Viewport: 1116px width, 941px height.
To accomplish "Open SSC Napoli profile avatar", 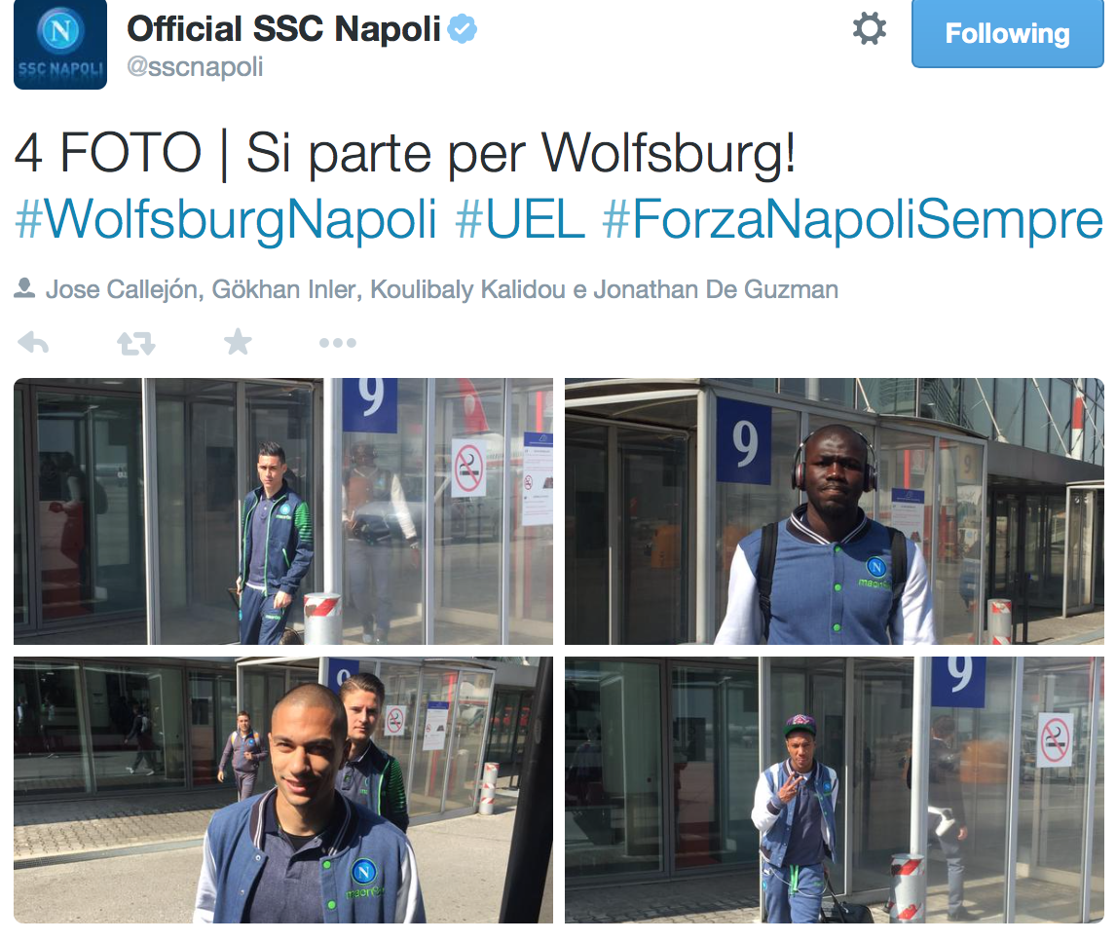I will click(x=60, y=44).
